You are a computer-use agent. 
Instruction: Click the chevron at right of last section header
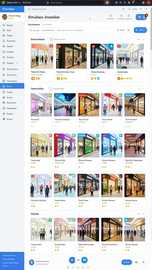coord(143,214)
